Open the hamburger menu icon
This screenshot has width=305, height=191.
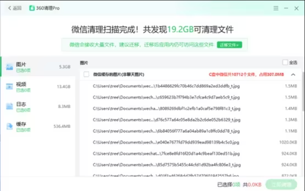coord(276,8)
